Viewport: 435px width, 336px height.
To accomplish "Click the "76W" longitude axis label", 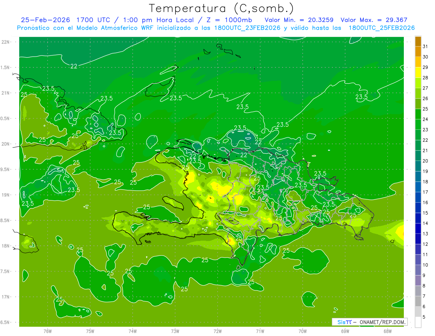I will tap(47, 331).
